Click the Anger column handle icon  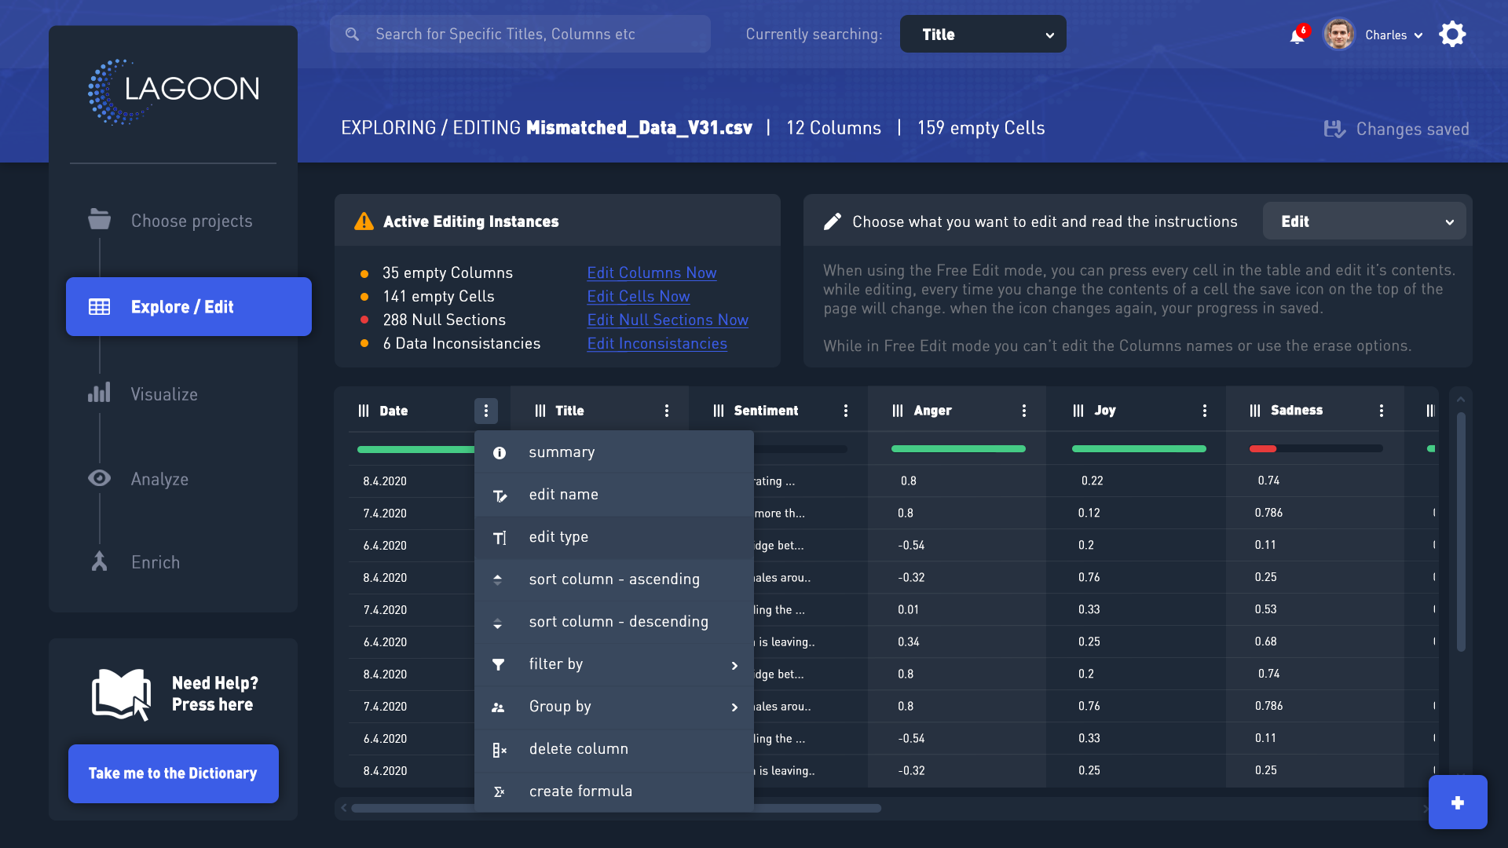(898, 411)
